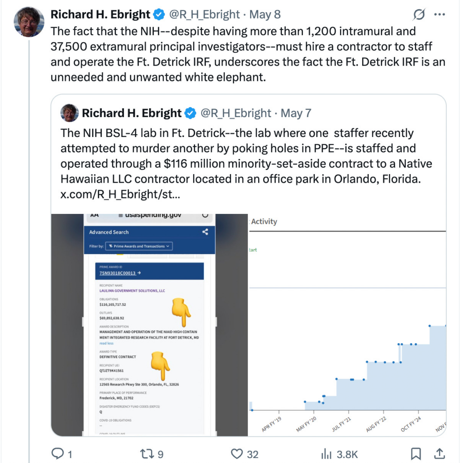
Task: Open the three-dot more options menu
Action: (x=439, y=14)
